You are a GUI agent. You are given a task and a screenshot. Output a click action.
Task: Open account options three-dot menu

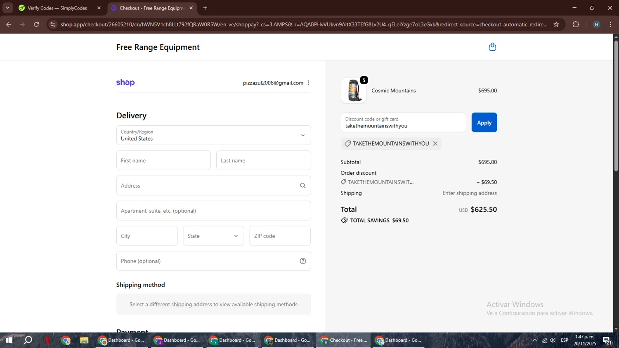pyautogui.click(x=308, y=83)
